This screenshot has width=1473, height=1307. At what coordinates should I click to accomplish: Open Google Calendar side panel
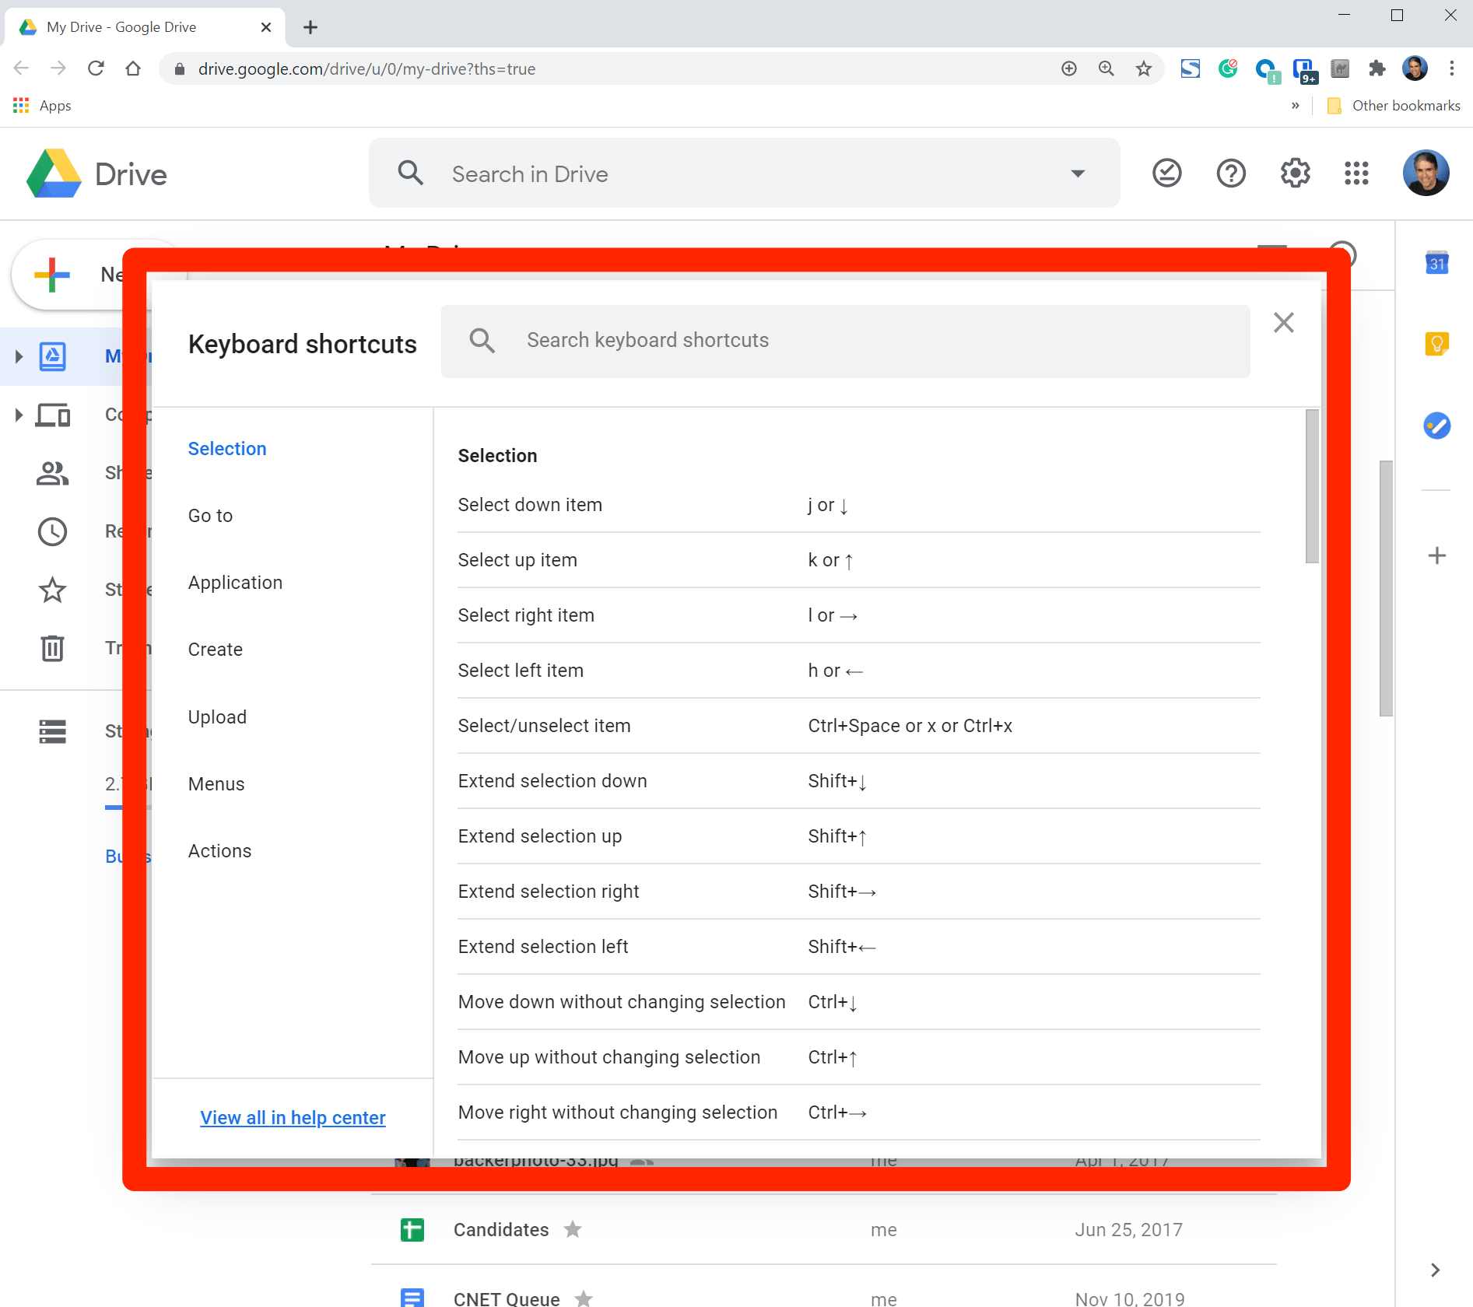click(x=1437, y=263)
